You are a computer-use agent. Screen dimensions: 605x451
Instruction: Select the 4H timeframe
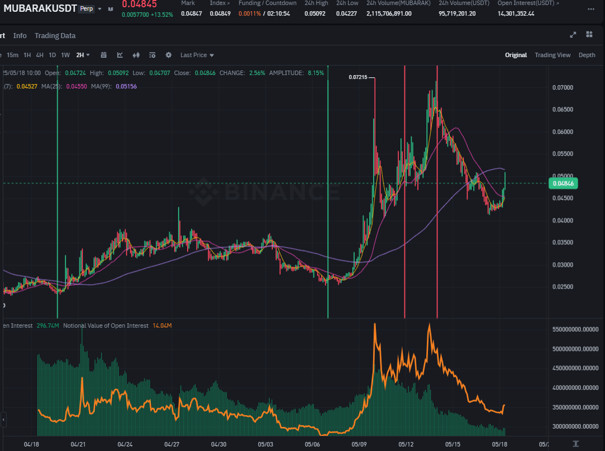tap(40, 55)
